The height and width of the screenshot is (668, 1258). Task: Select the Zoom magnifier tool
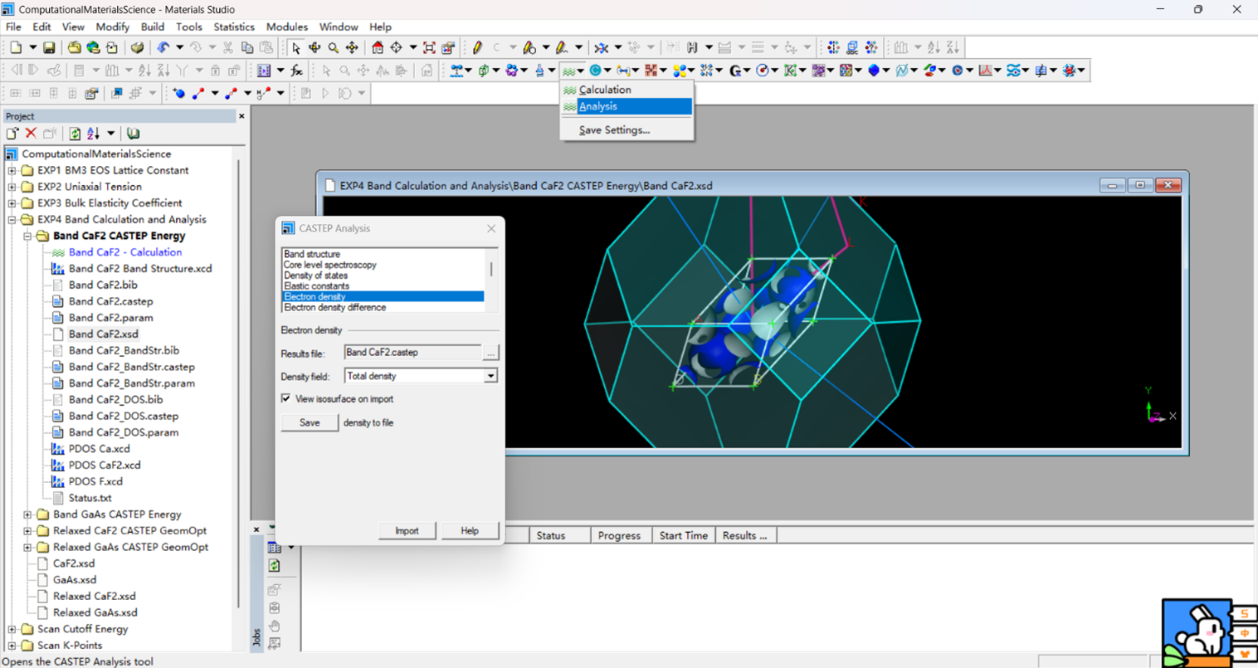(334, 48)
